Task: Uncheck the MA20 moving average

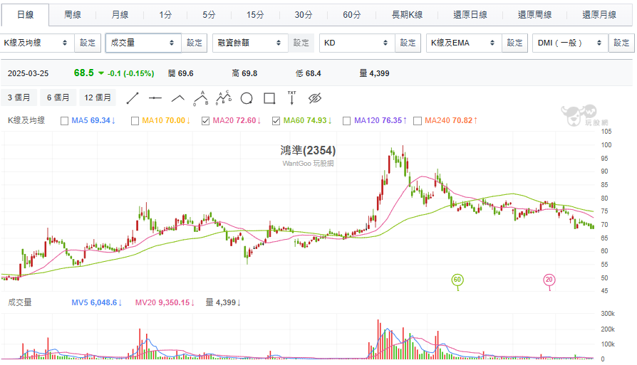Action: [x=206, y=121]
